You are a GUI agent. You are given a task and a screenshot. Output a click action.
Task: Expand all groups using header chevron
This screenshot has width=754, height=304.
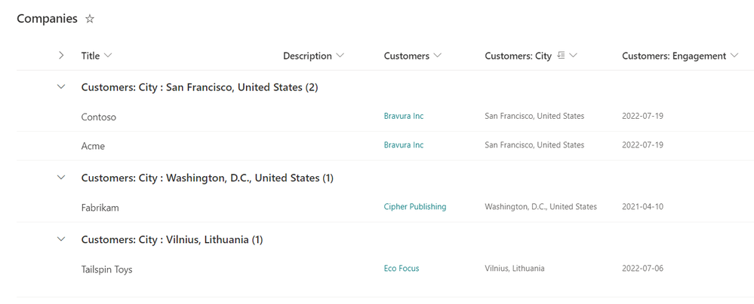tap(61, 56)
